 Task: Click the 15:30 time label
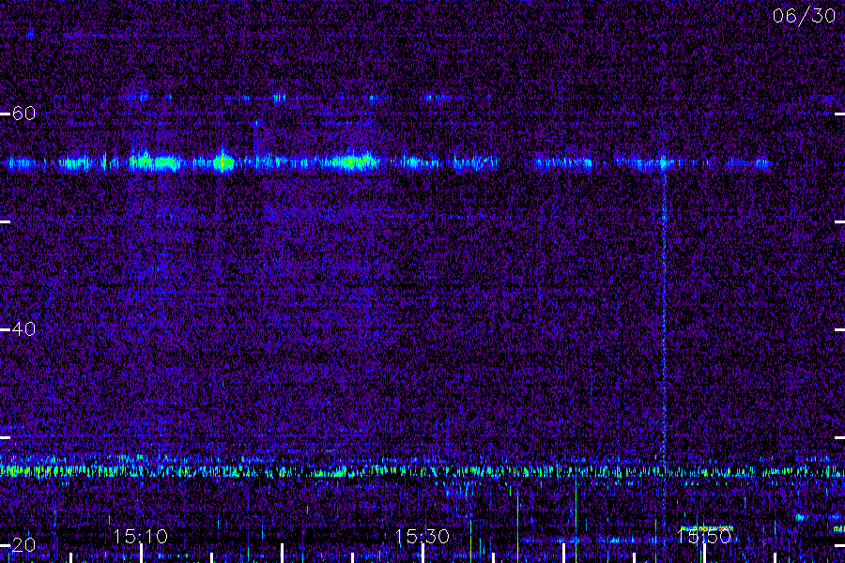click(x=422, y=537)
